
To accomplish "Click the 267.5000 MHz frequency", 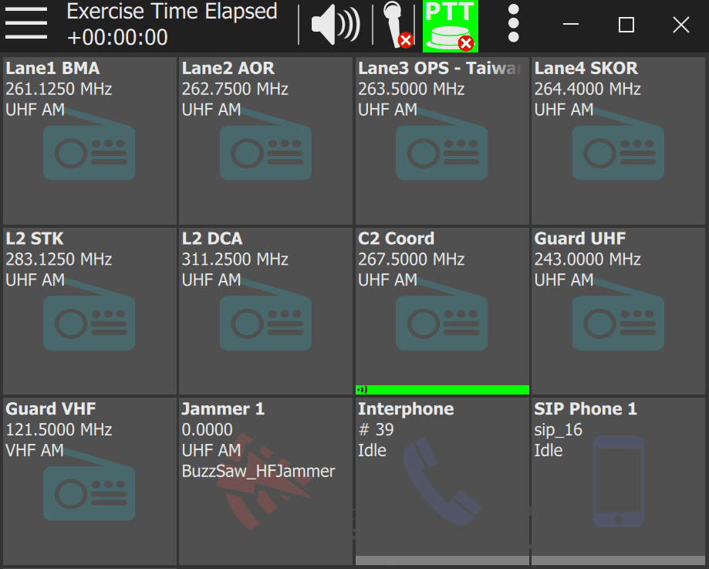I will click(411, 259).
